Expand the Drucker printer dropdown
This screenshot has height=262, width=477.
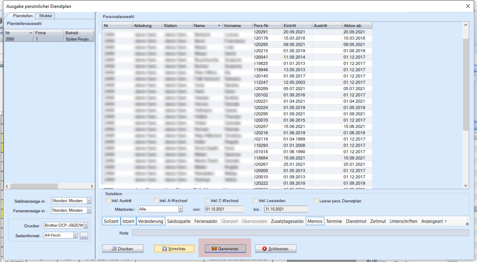click(86, 225)
